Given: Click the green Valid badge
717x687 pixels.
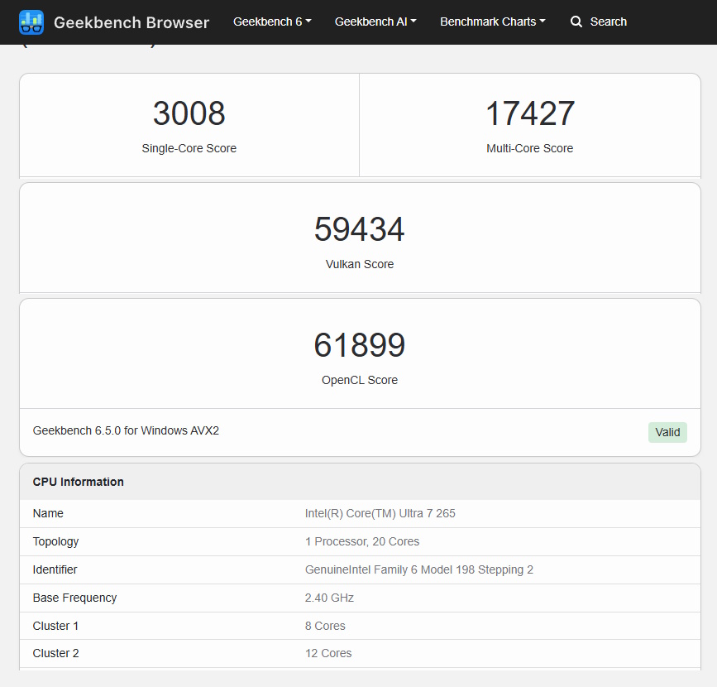Looking at the screenshot, I should (667, 432).
